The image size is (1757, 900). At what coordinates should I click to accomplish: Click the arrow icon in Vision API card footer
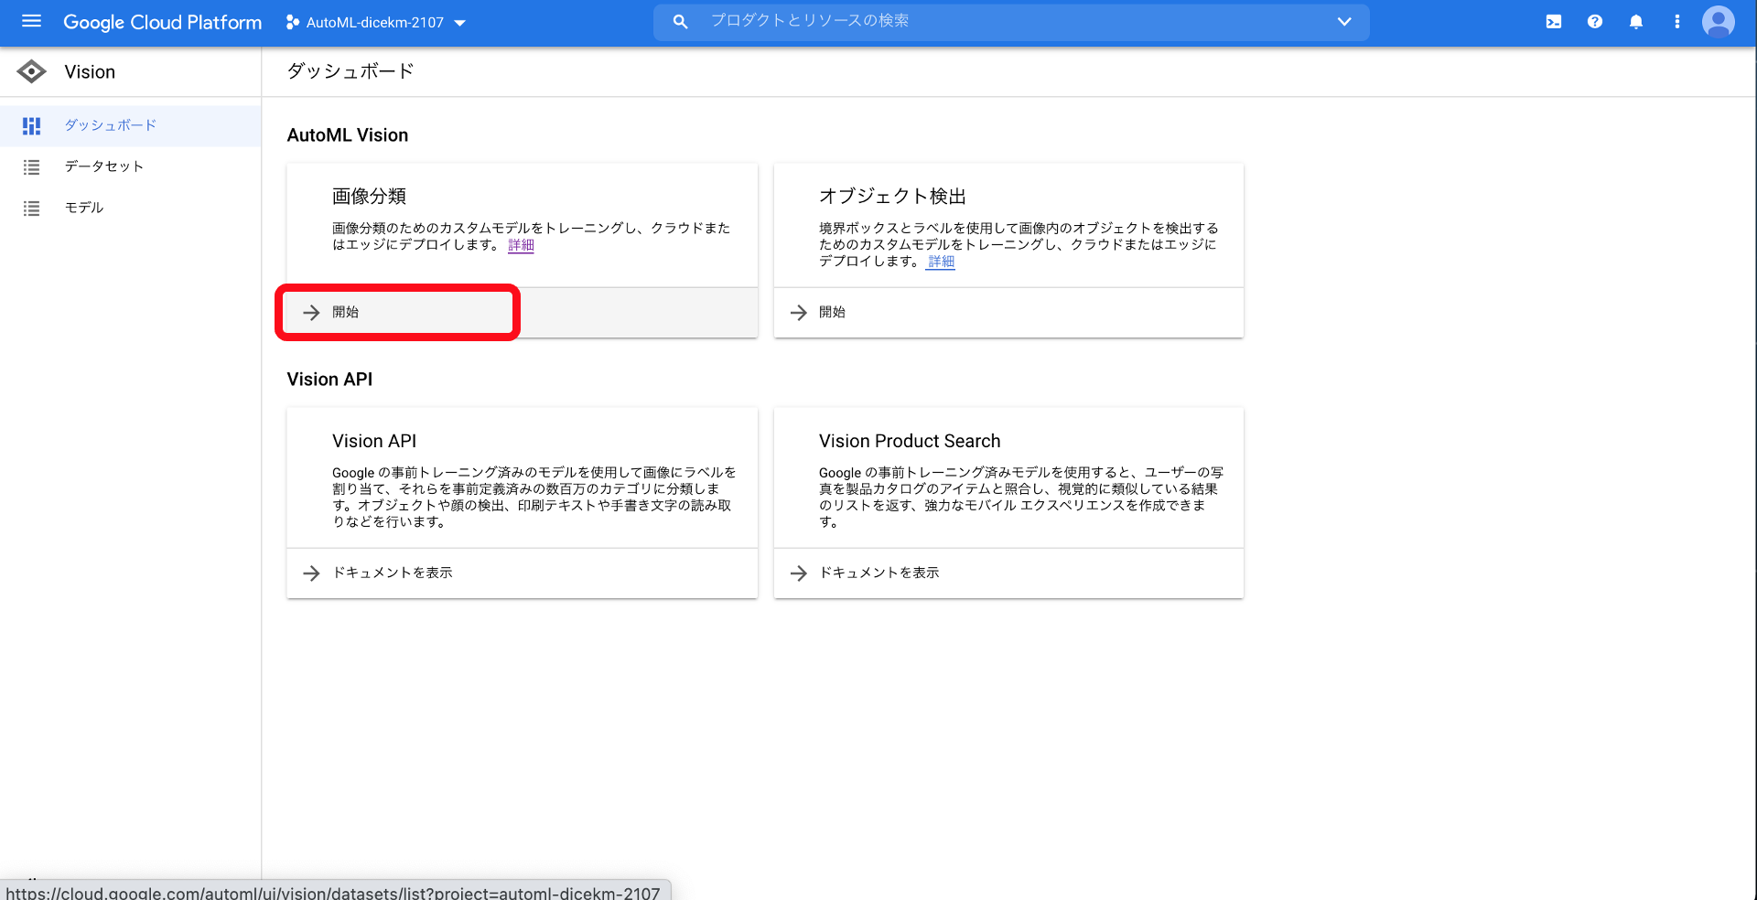coord(311,573)
